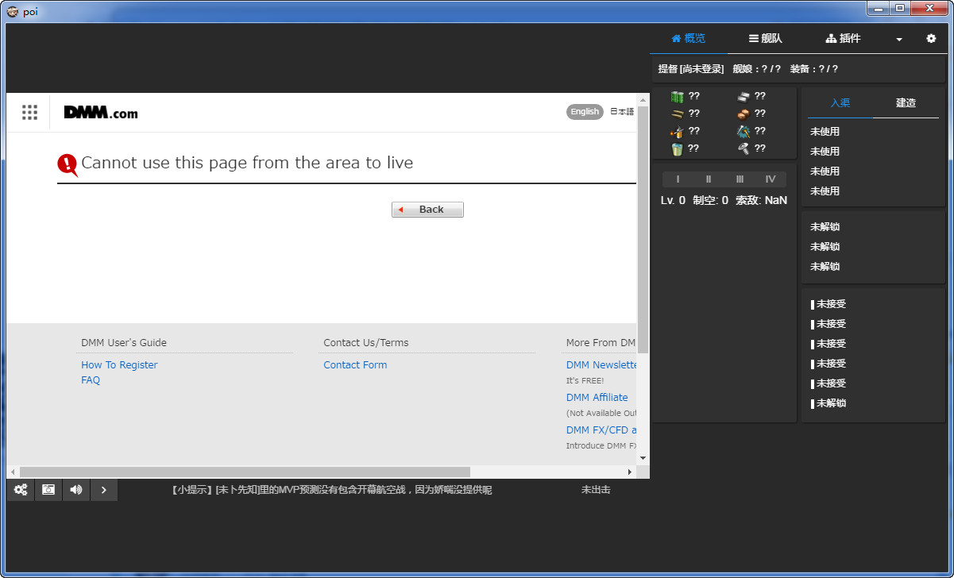Switch to the 舰队 fleet tab

coord(765,38)
